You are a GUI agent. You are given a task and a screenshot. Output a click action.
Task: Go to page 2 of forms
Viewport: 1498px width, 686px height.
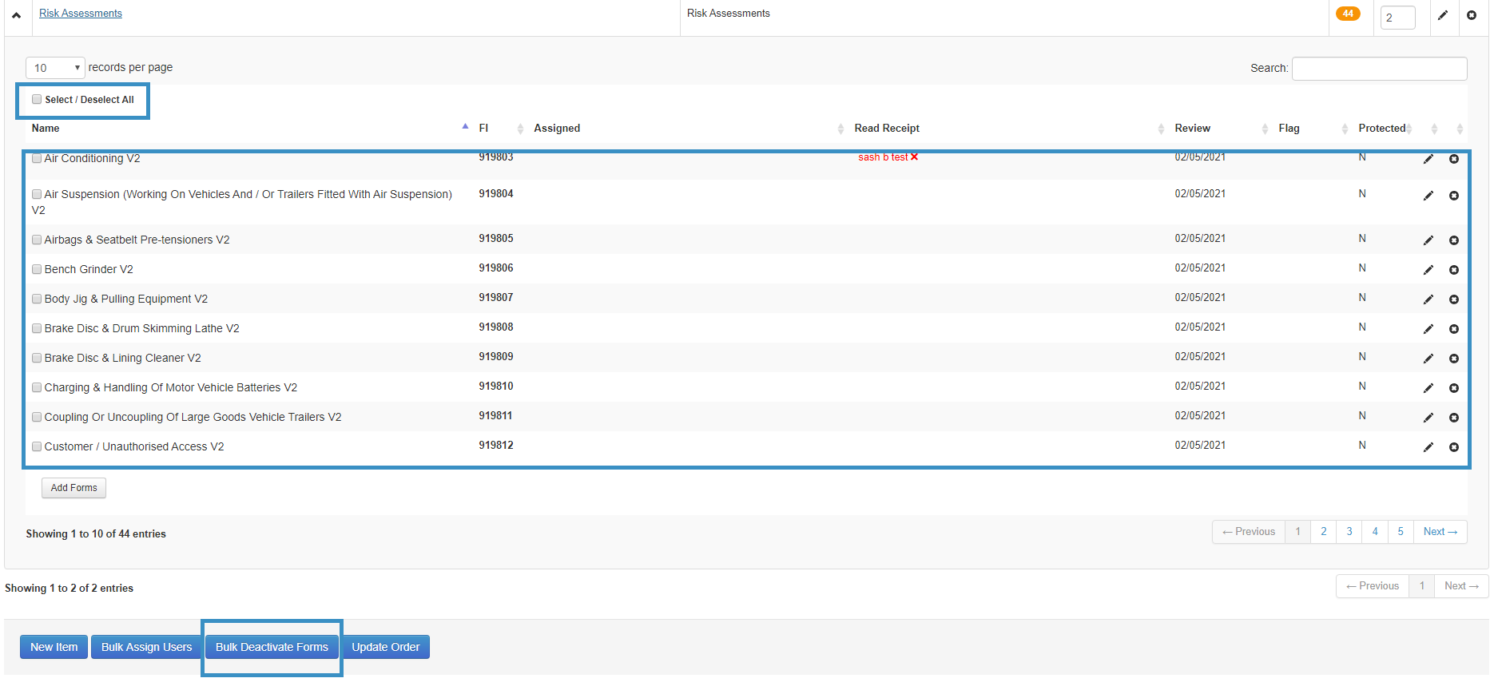(x=1324, y=532)
